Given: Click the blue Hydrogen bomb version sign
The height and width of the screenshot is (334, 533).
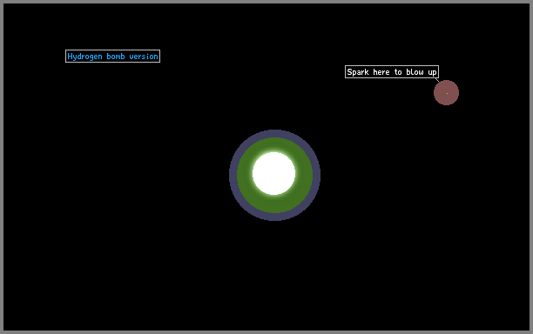Looking at the screenshot, I should pos(112,57).
